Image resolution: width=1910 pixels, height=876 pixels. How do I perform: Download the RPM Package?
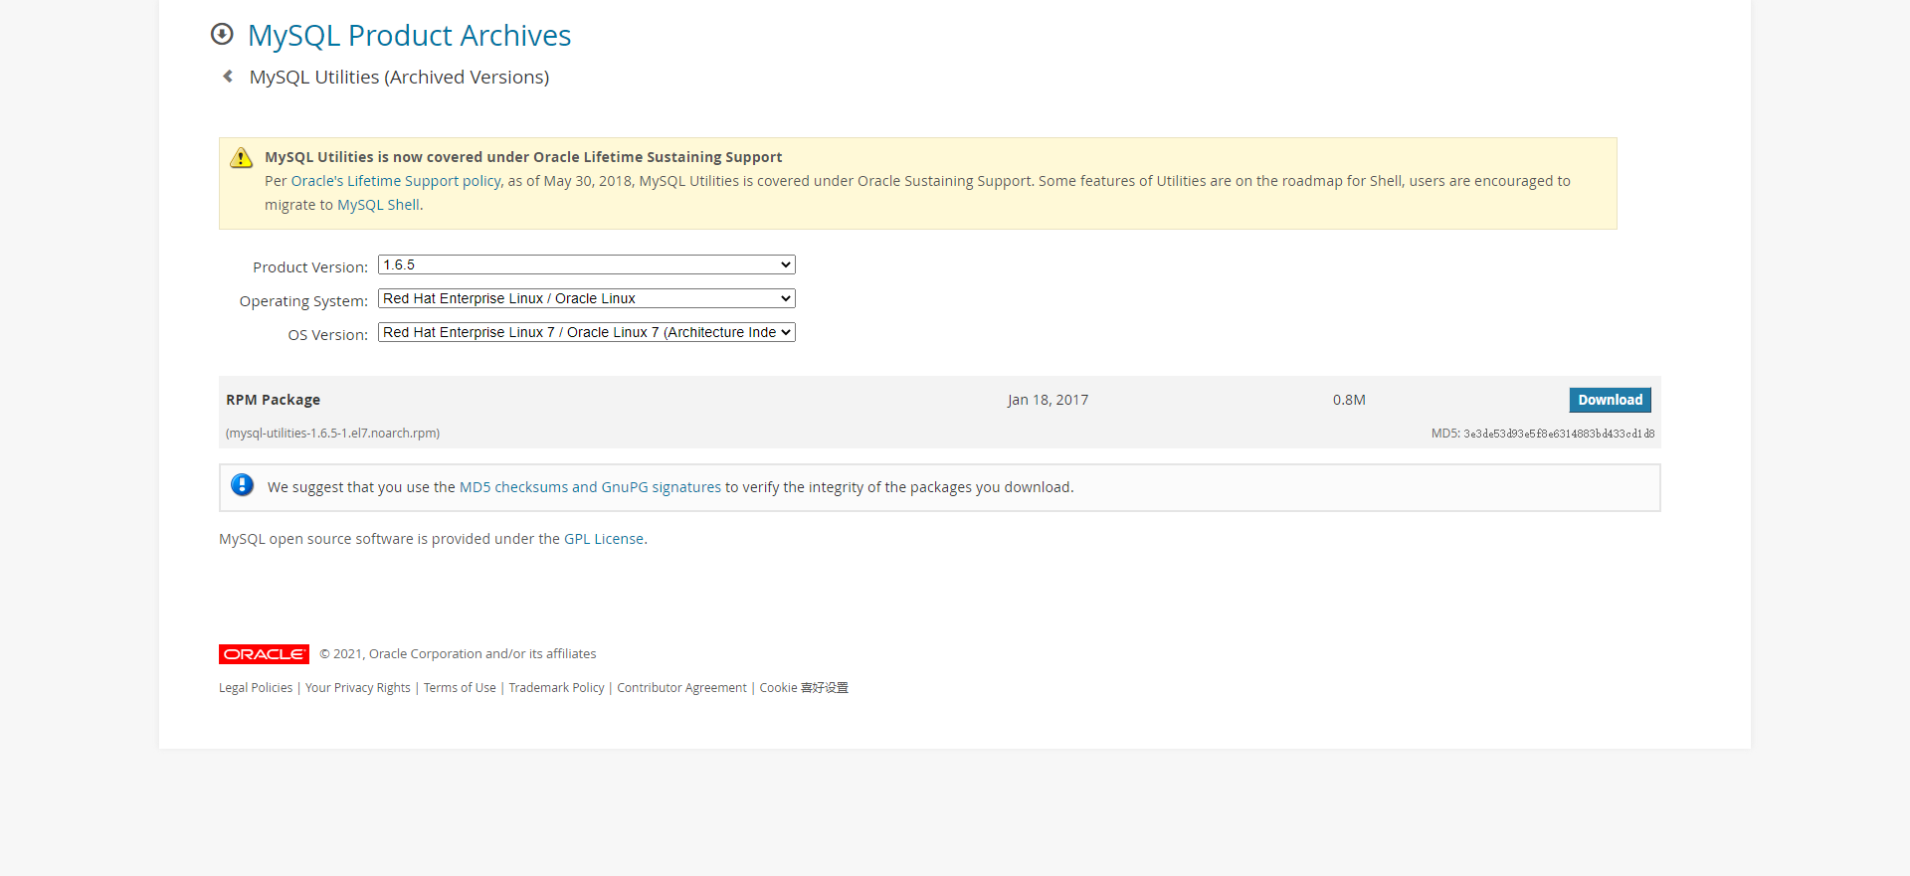point(1610,400)
